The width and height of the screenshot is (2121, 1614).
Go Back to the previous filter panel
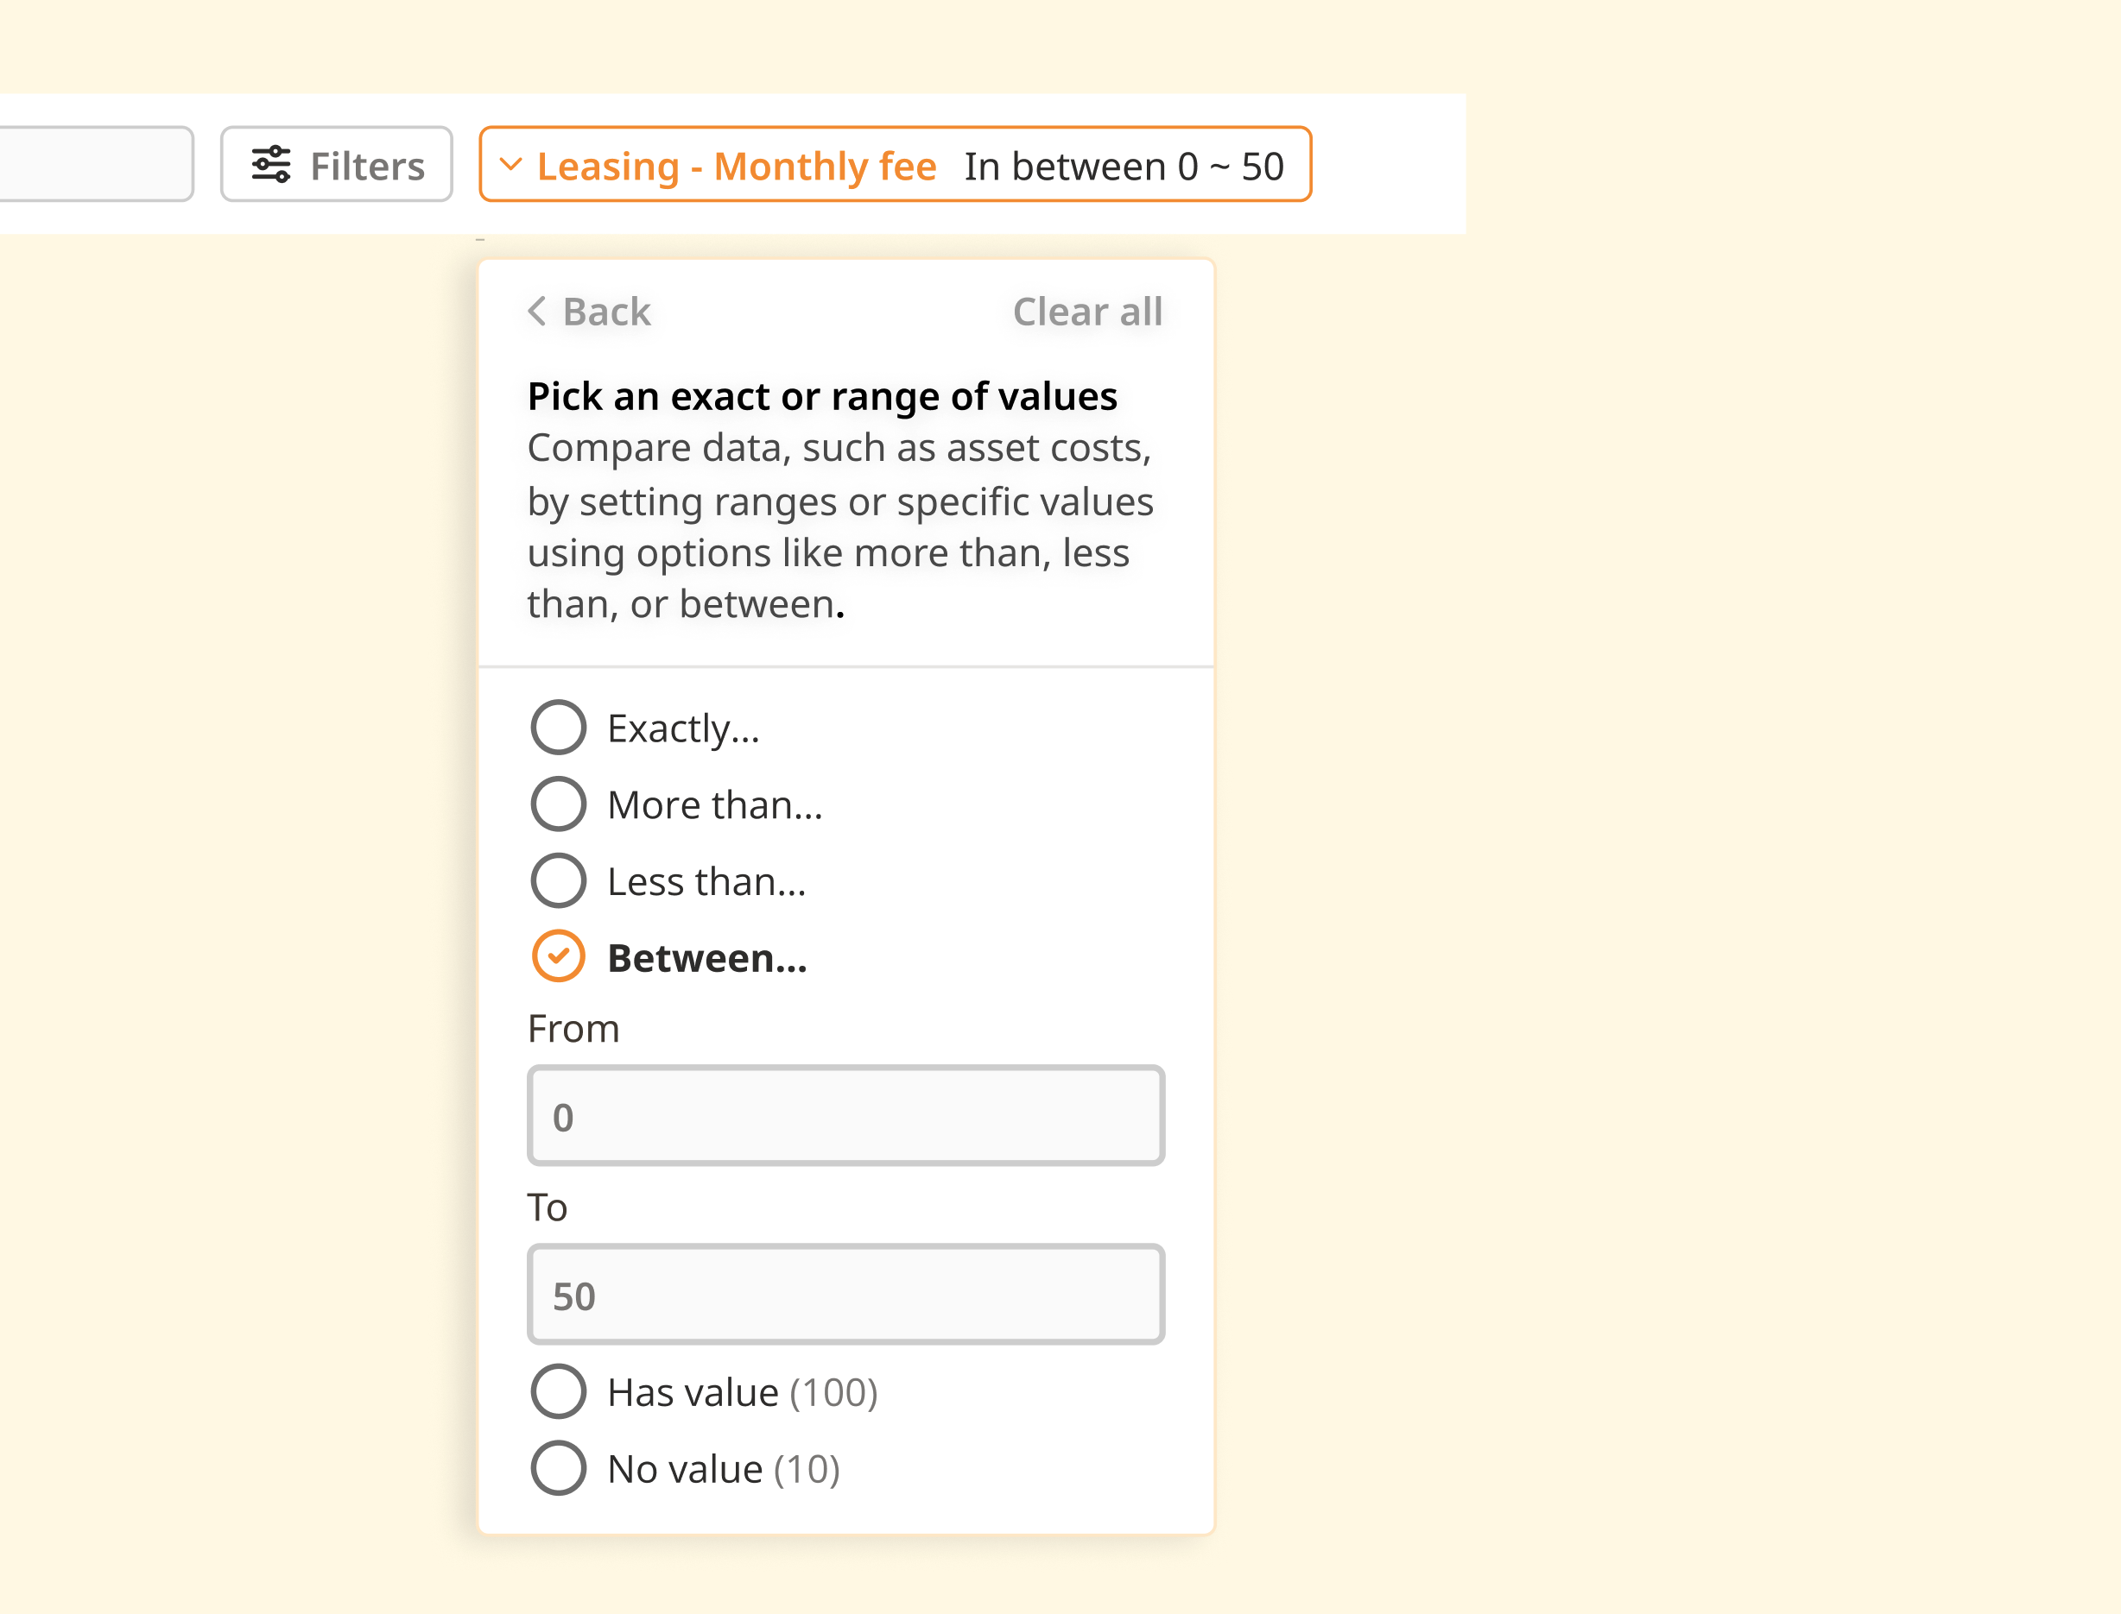(x=605, y=312)
